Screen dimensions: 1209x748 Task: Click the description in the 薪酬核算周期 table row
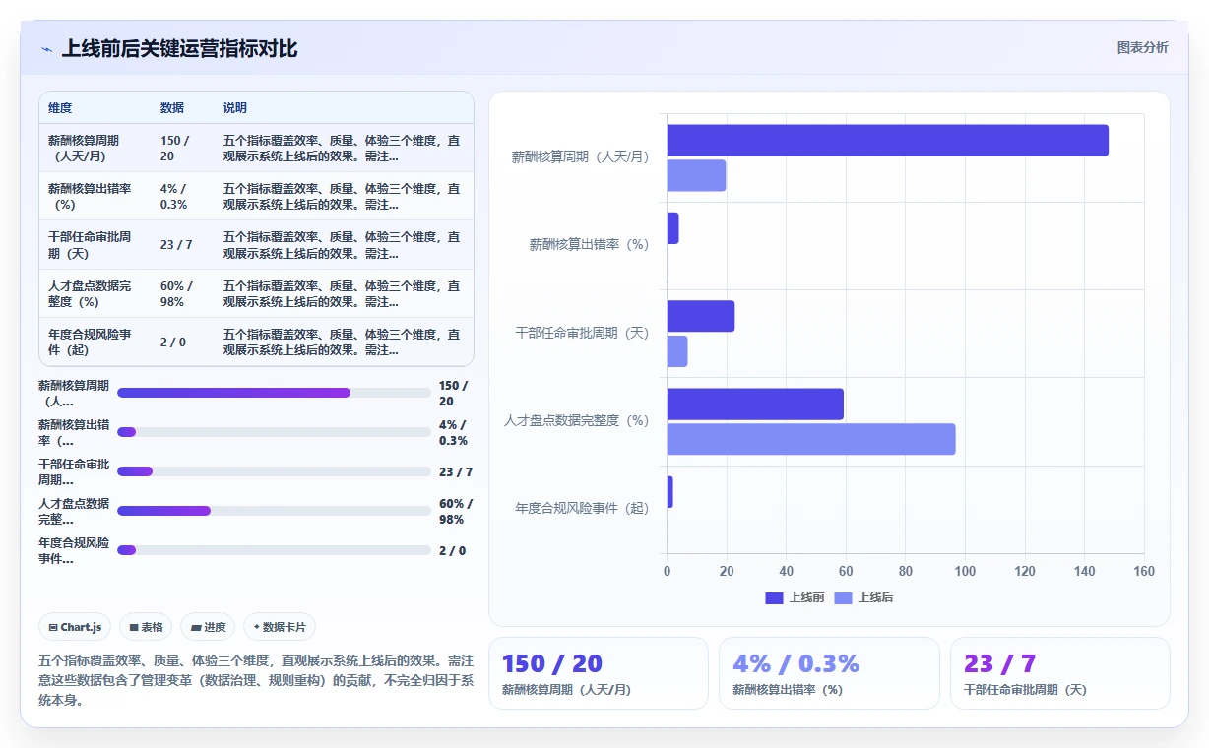click(x=342, y=148)
